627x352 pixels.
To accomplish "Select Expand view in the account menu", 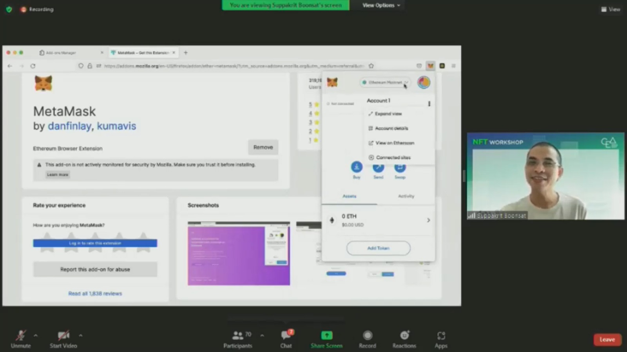I will 385,114.
